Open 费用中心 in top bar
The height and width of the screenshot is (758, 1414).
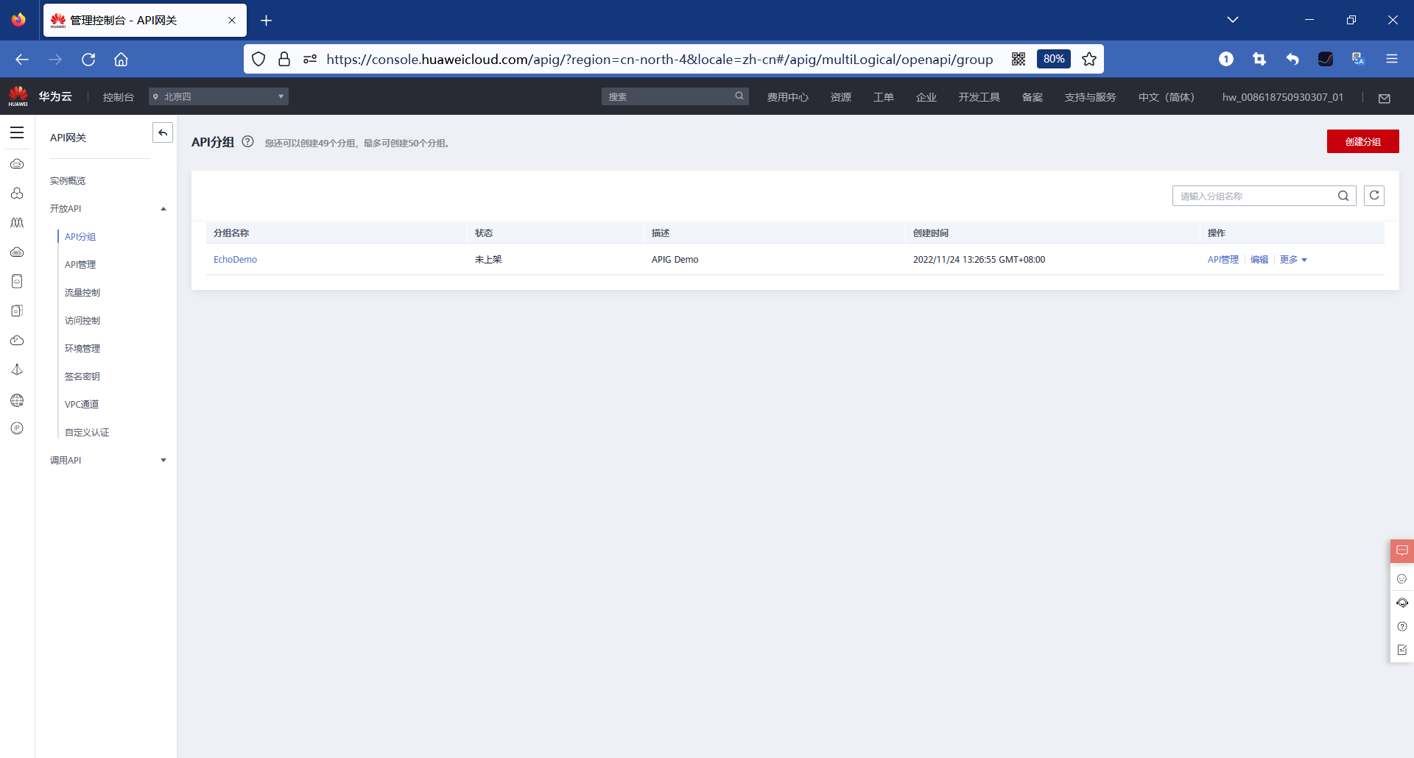pos(788,97)
